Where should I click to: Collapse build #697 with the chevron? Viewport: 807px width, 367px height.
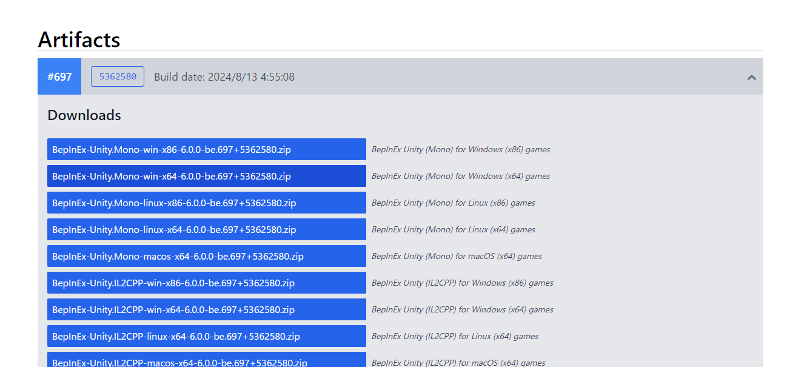pos(751,77)
